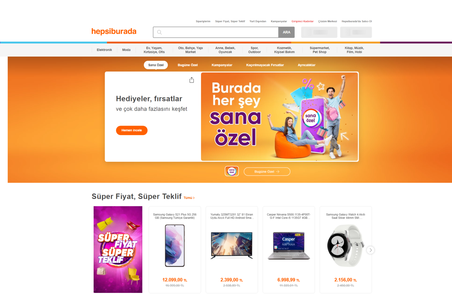
Task: Switch to the Kaçırılmayacak Fırsatlar tab
Action: click(x=265, y=65)
